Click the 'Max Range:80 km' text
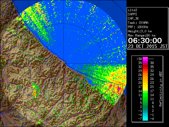The height and width of the screenshot is (127, 169). click(x=142, y=35)
